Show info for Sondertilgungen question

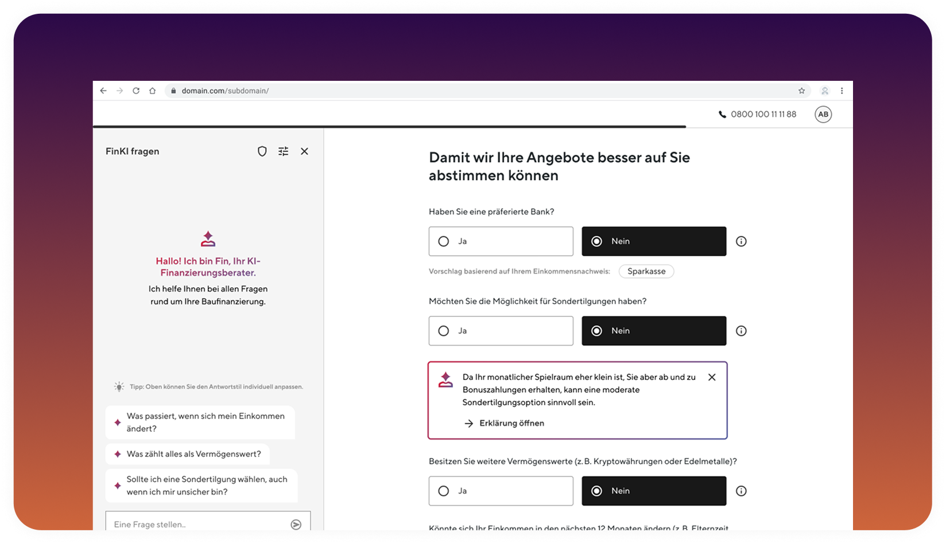[x=741, y=331]
